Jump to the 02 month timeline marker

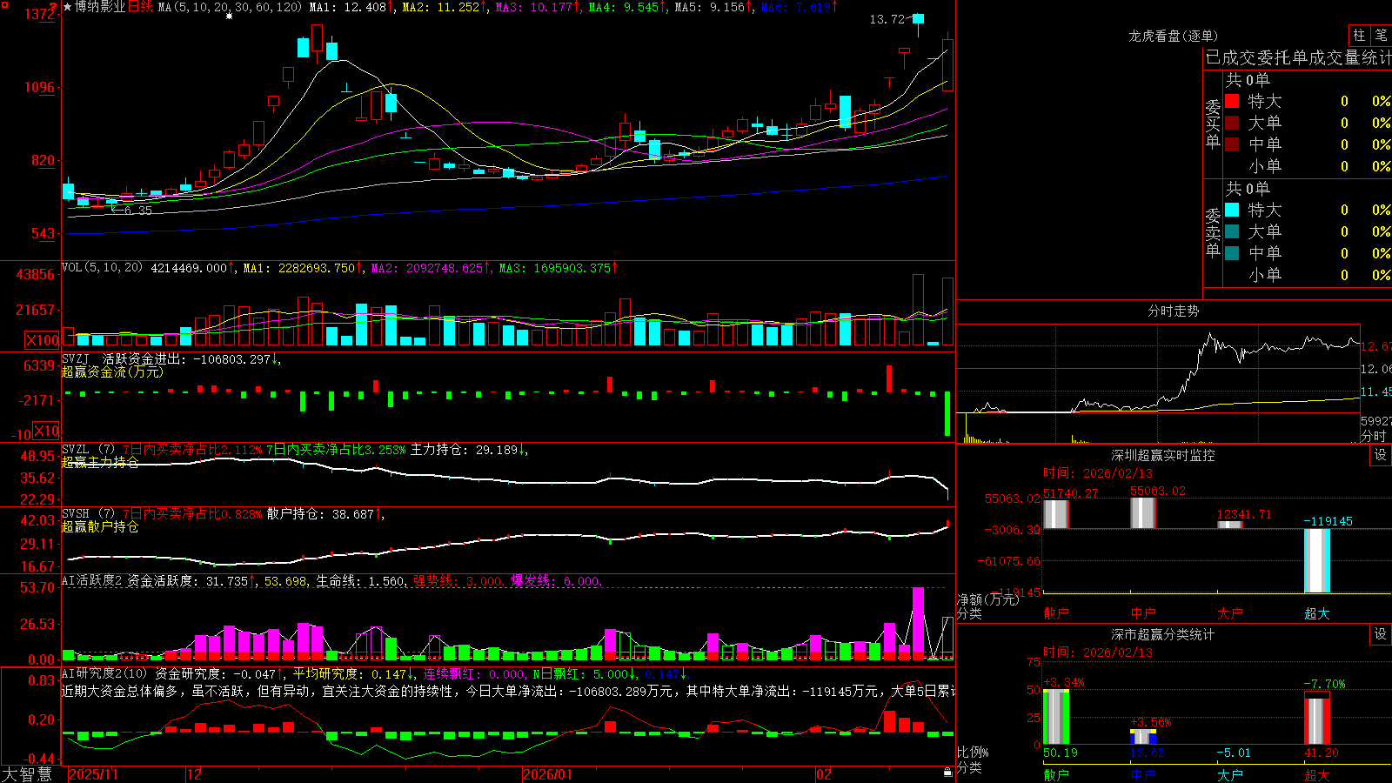824,774
